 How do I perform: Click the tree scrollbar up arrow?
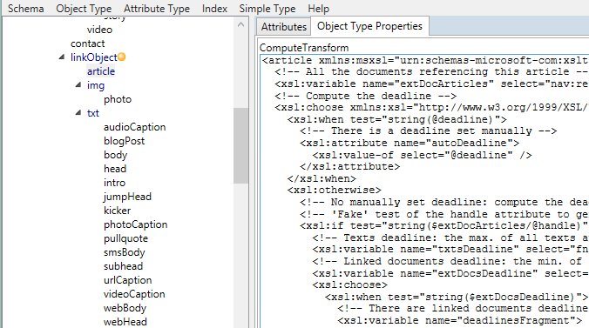coord(240,24)
